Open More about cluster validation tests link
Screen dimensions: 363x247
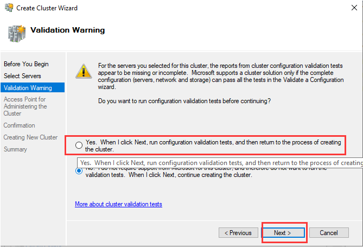click(x=118, y=204)
